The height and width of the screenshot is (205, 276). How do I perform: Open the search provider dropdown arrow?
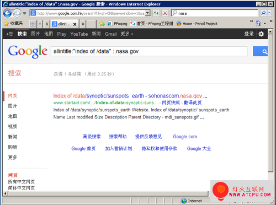(269, 13)
